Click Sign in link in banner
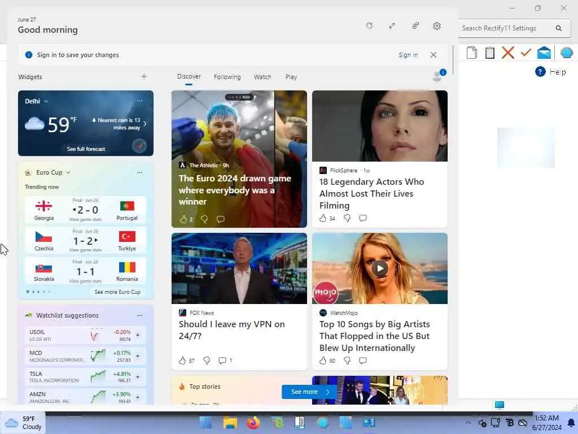Screen dimensions: 578x434 click(408, 55)
